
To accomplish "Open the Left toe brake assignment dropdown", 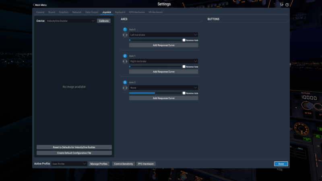I will click(x=164, y=35).
